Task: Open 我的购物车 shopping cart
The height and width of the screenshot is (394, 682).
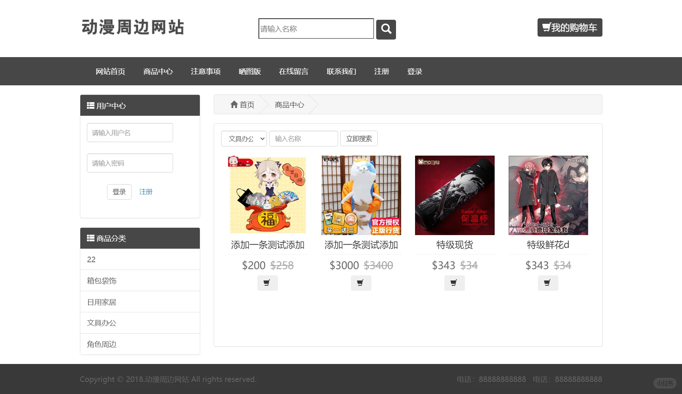Action: click(569, 27)
